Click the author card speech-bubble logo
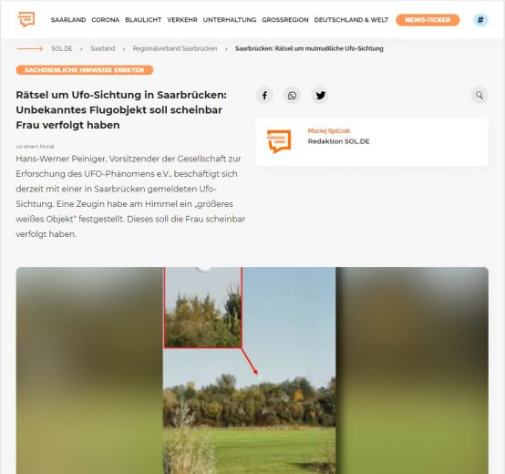This screenshot has width=505, height=474. click(279, 141)
